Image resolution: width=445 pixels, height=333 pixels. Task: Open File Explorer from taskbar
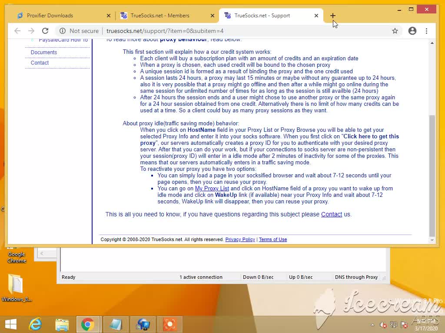(62, 324)
